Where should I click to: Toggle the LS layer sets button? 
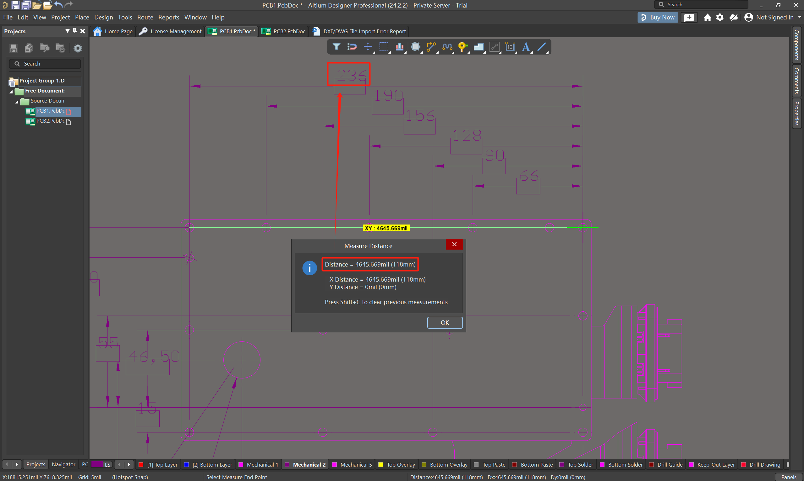coord(107,464)
